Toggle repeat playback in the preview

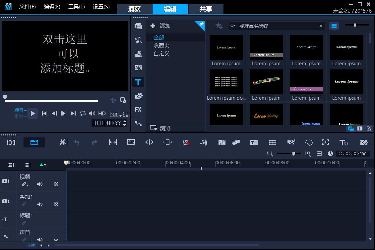(x=83, y=114)
